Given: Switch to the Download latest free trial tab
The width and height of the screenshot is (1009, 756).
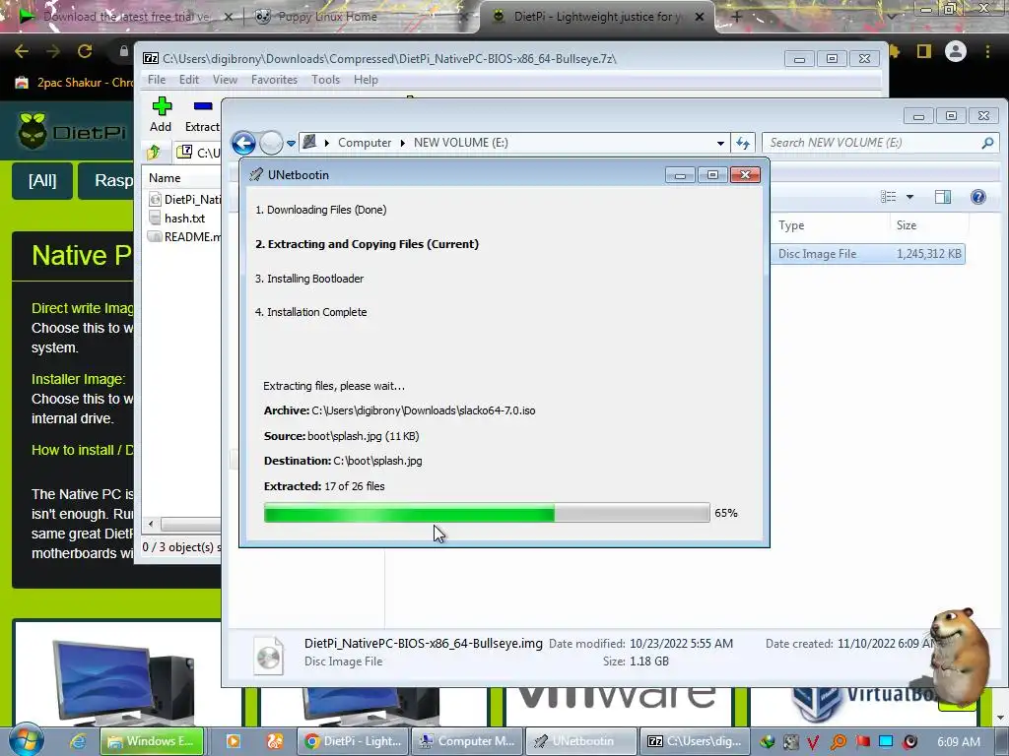Looking at the screenshot, I should point(126,17).
